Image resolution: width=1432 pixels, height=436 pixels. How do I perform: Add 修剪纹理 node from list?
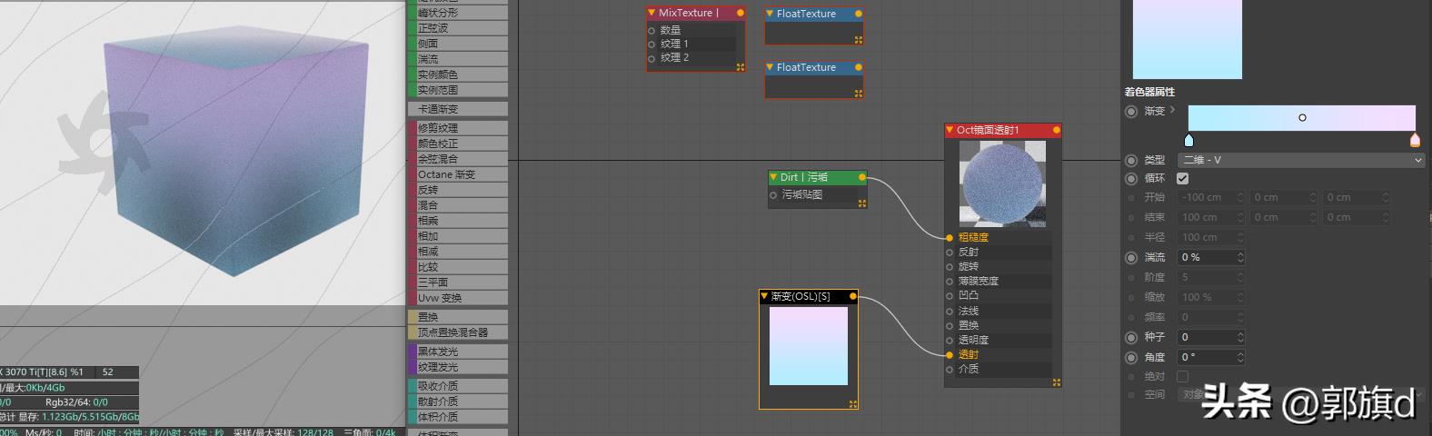pos(459,128)
